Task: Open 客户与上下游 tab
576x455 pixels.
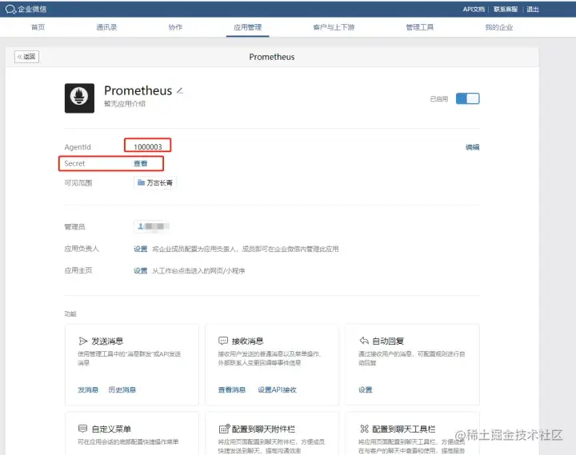Action: pos(334,27)
